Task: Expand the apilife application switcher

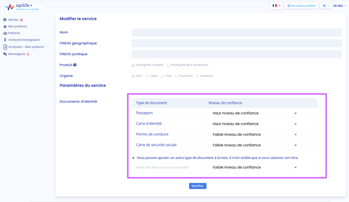Action: (x=24, y=6)
